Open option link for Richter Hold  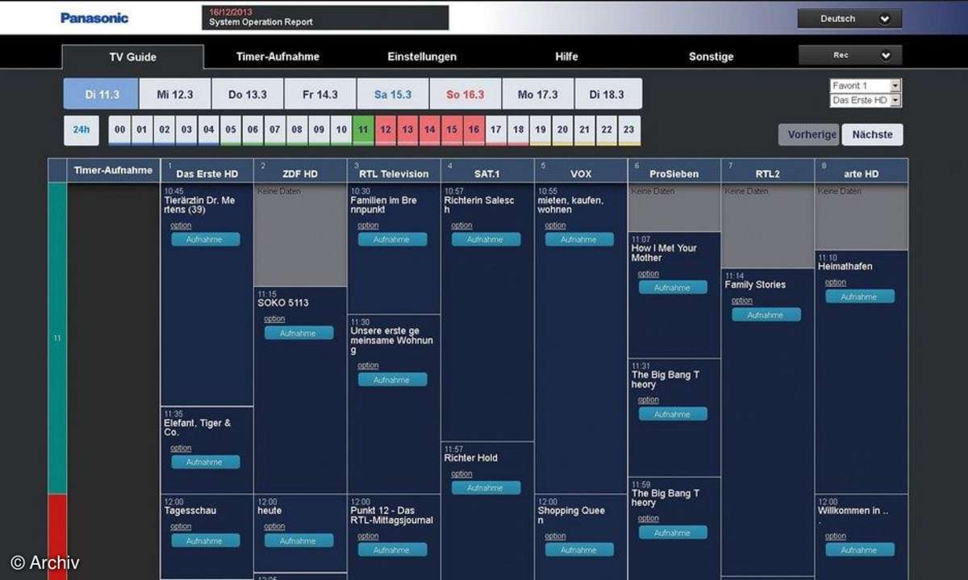[x=461, y=474]
